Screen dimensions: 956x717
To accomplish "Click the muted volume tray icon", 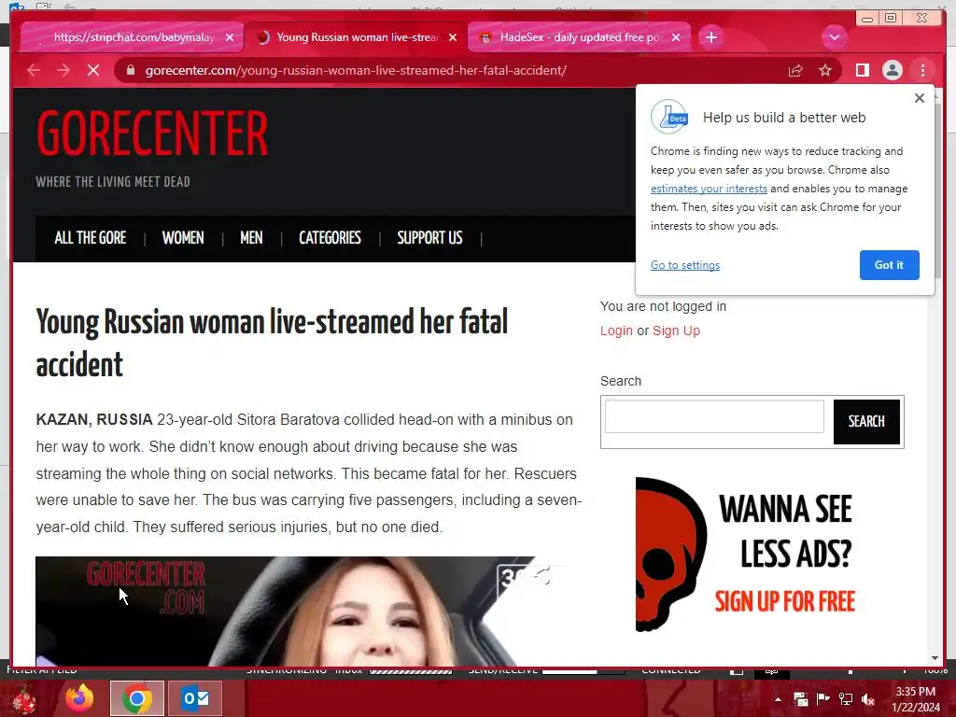I will pyautogui.click(x=868, y=699).
